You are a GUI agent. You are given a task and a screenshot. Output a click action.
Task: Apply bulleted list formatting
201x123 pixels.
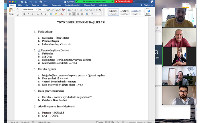pos(70,9)
